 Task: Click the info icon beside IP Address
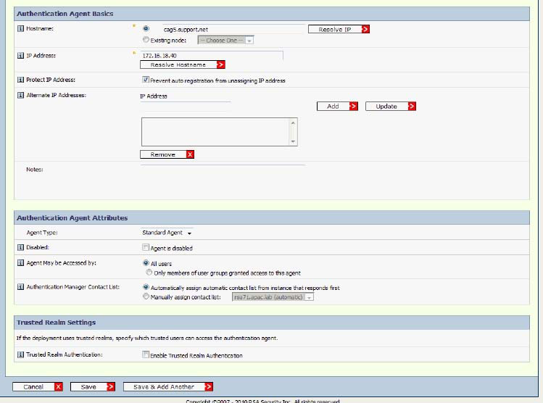pyautogui.click(x=20, y=55)
